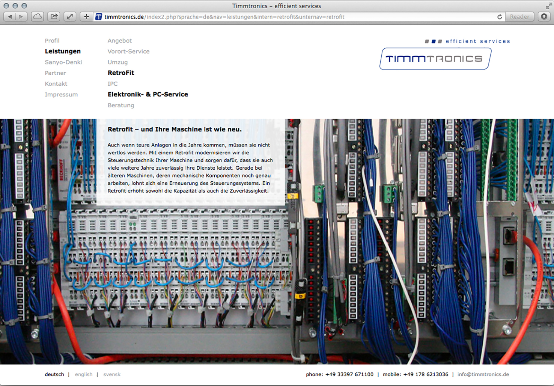Open iCloud tabs cloud icon
Screen dimensions: 554x386
pos(38,17)
